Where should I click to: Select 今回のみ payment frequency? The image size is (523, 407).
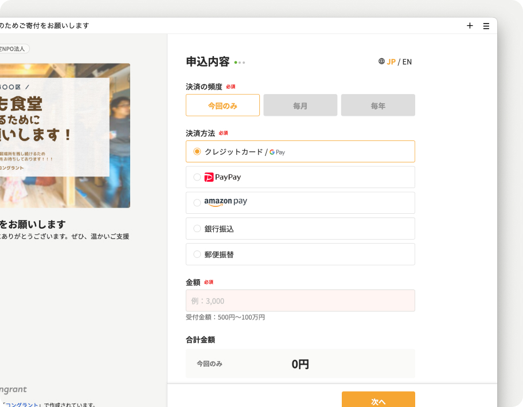223,105
